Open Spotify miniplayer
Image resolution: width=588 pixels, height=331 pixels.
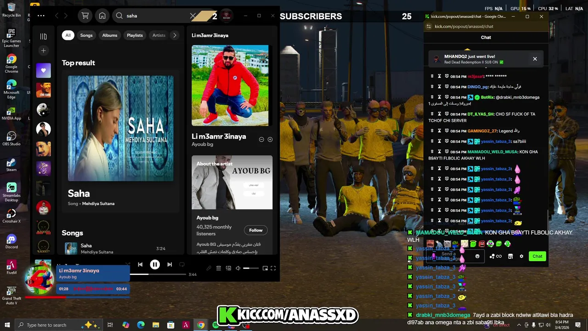pyautogui.click(x=265, y=268)
